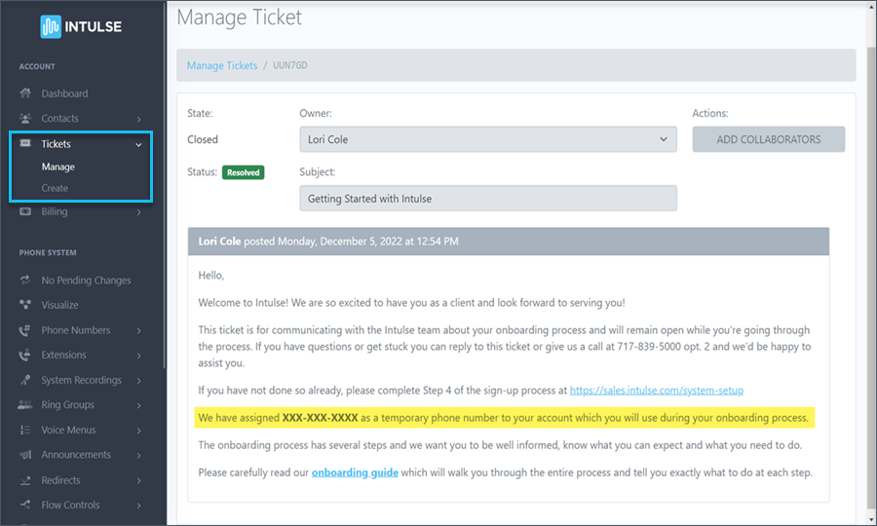Screen dimensions: 877x526
Task: Click the Visualize icon in sidebar
Action: tap(25, 305)
